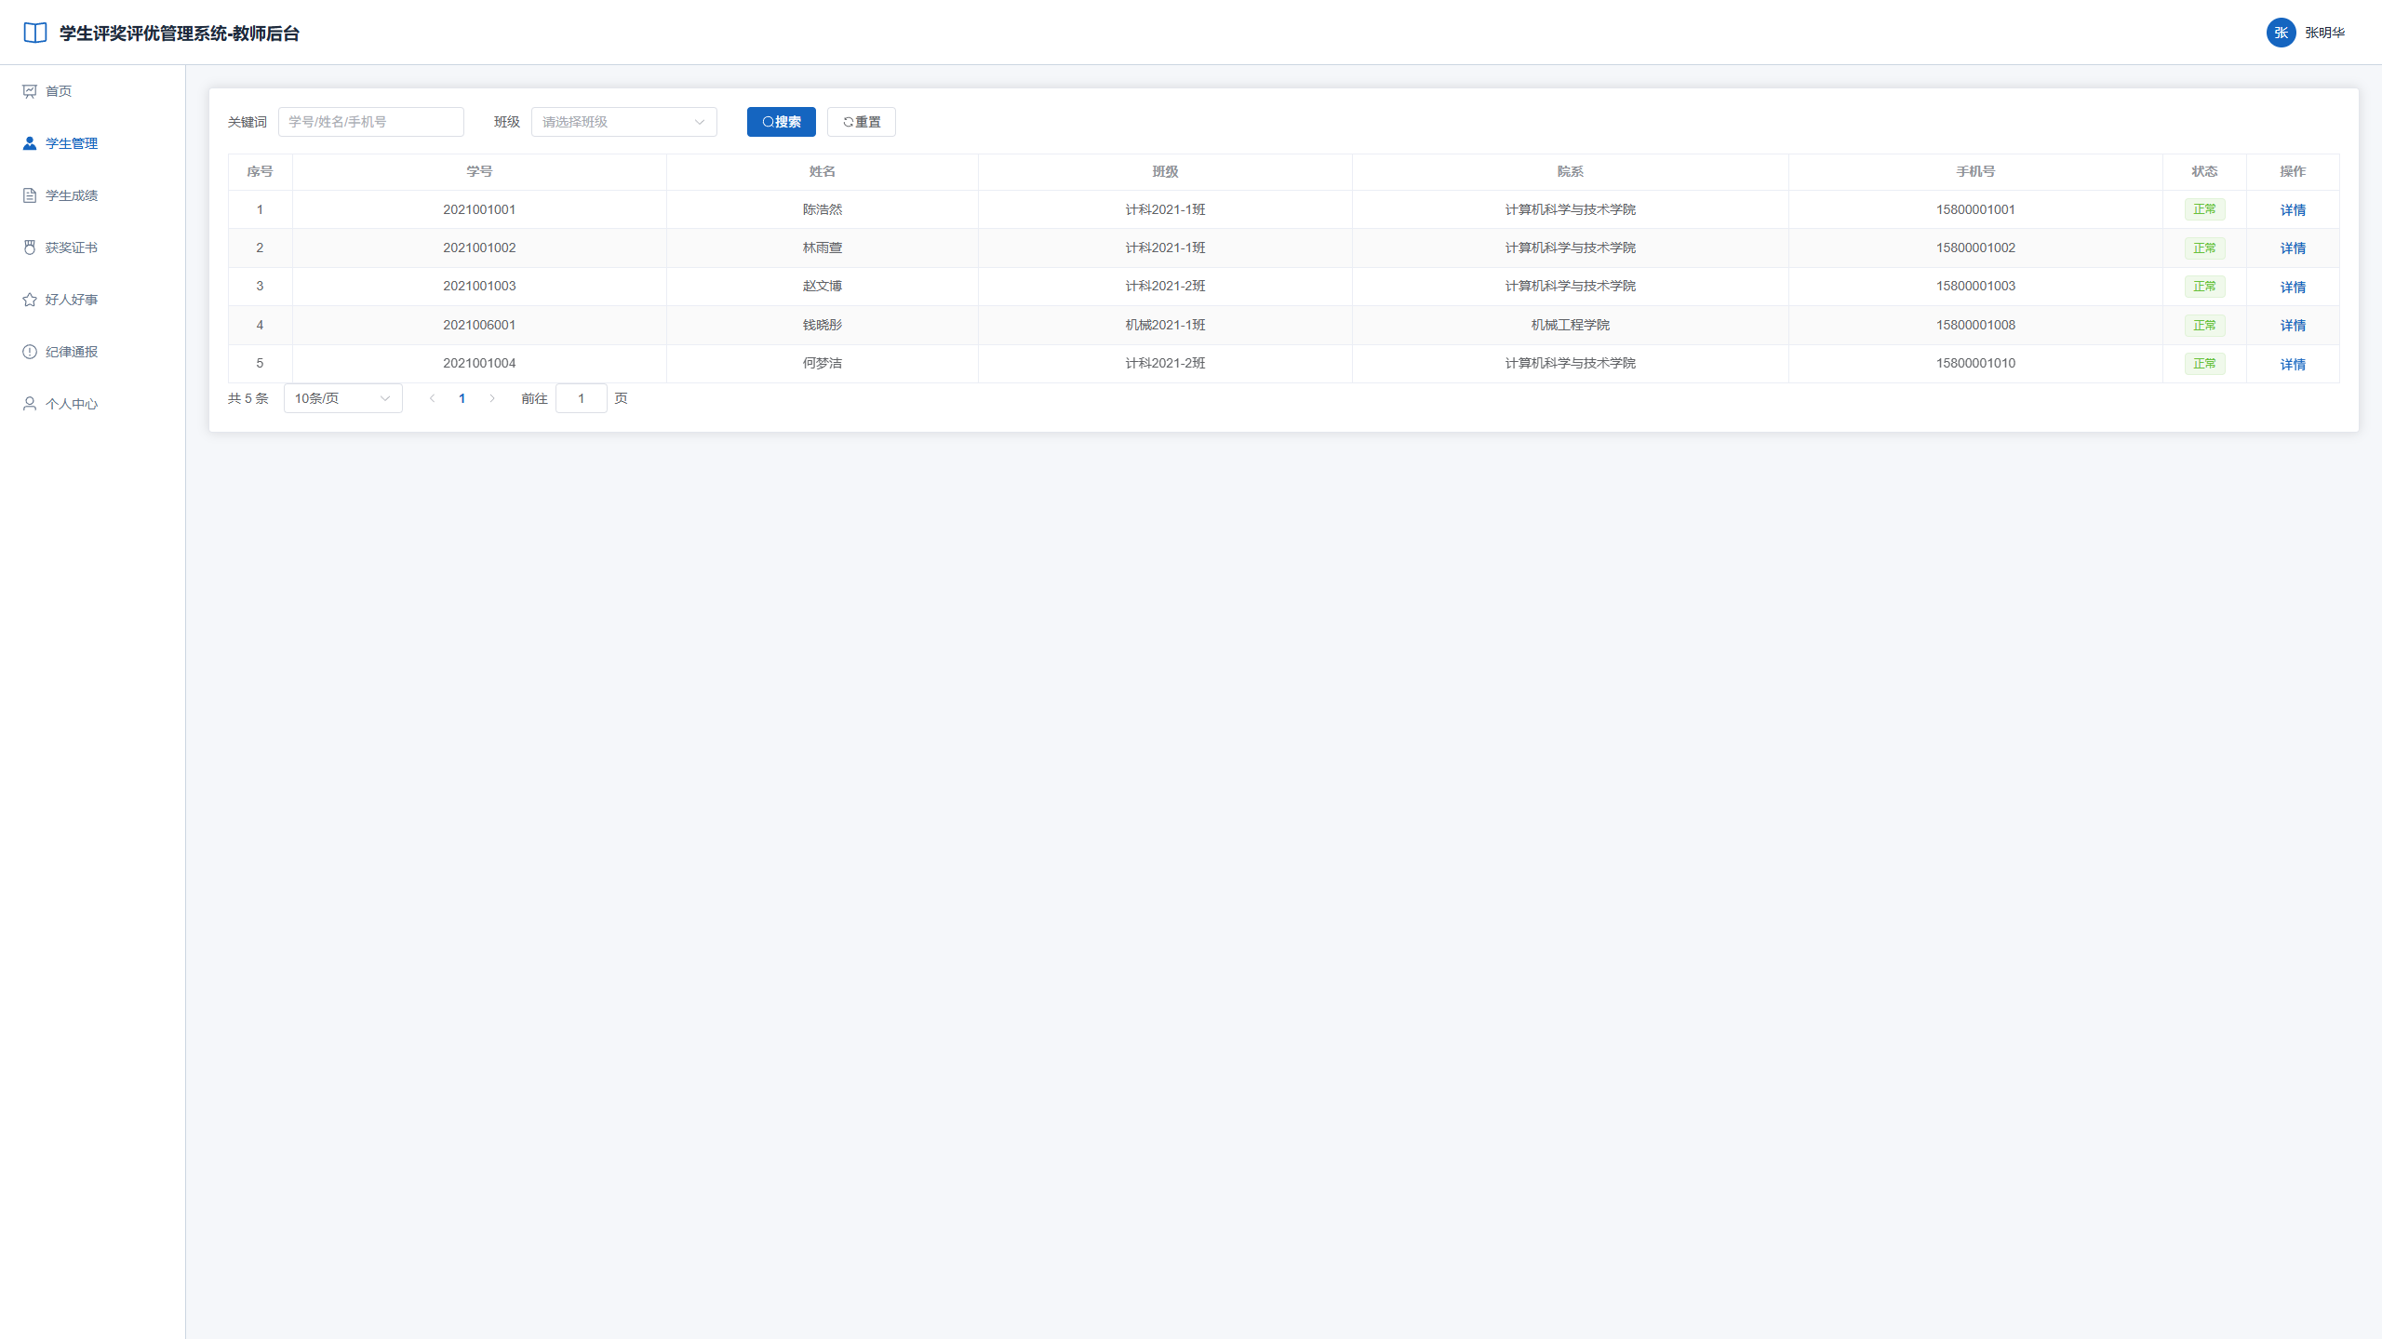Focus the 关键词 keyword input field

pyautogui.click(x=370, y=122)
